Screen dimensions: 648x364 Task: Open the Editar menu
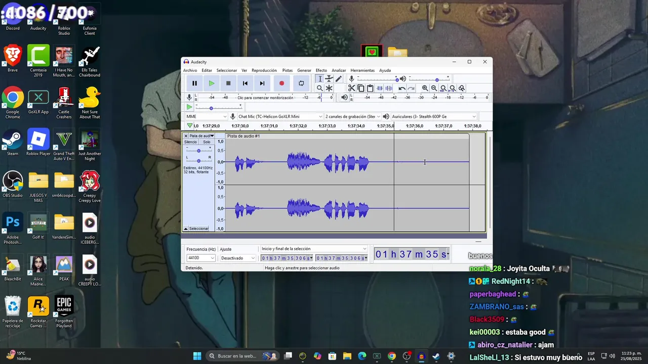(207, 70)
